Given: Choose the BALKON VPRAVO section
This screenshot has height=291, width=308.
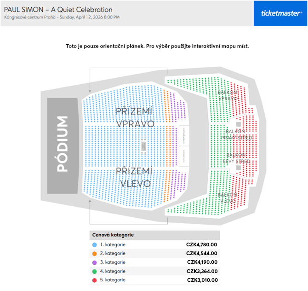Looking at the screenshot, I should coord(228,95).
